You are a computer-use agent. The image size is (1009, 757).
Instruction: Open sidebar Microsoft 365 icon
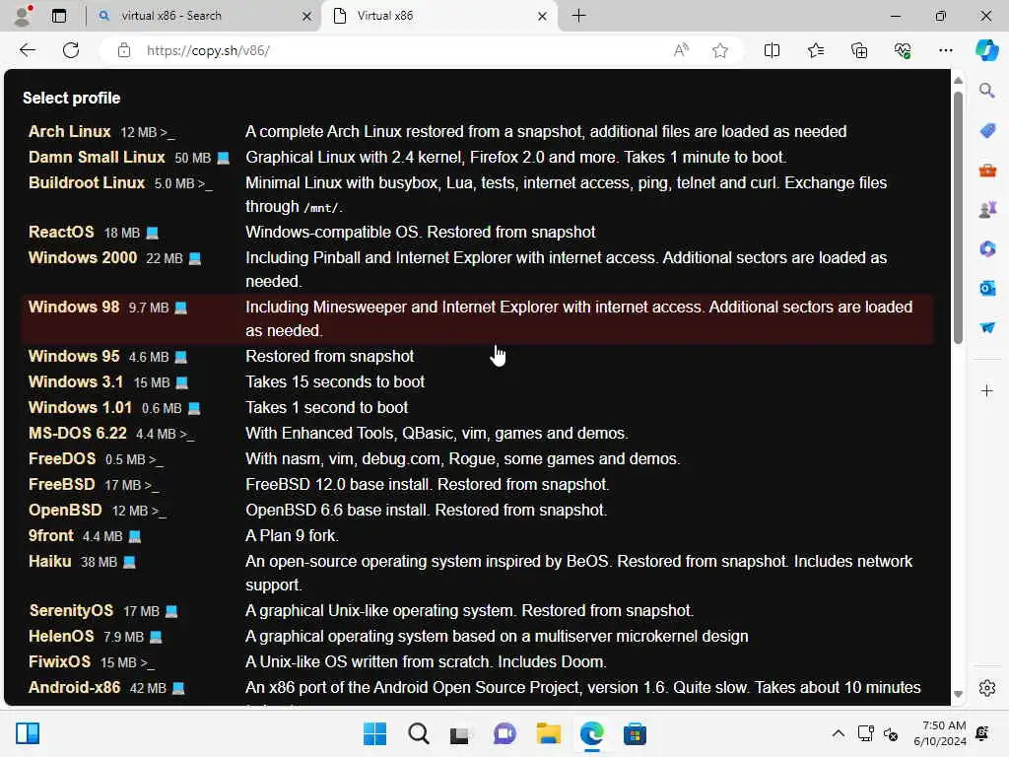click(987, 248)
